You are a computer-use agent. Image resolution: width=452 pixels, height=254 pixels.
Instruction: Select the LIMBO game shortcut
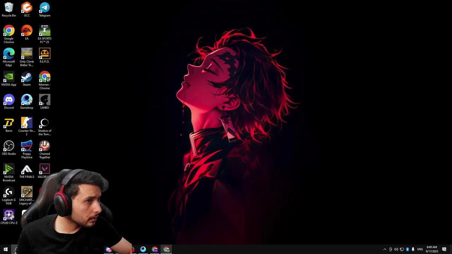tap(44, 102)
